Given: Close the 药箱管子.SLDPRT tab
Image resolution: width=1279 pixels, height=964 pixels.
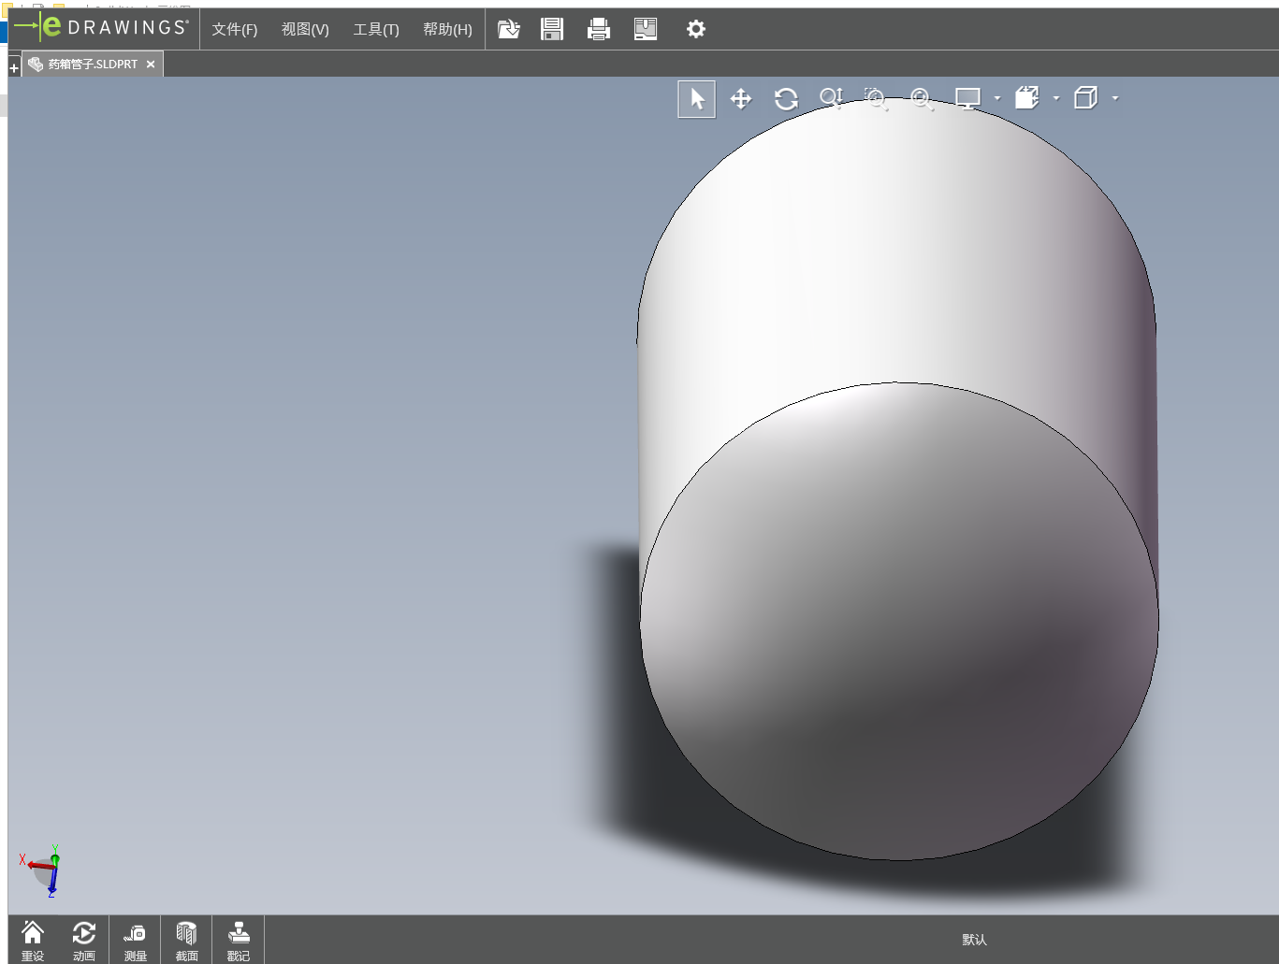Looking at the screenshot, I should 151,65.
